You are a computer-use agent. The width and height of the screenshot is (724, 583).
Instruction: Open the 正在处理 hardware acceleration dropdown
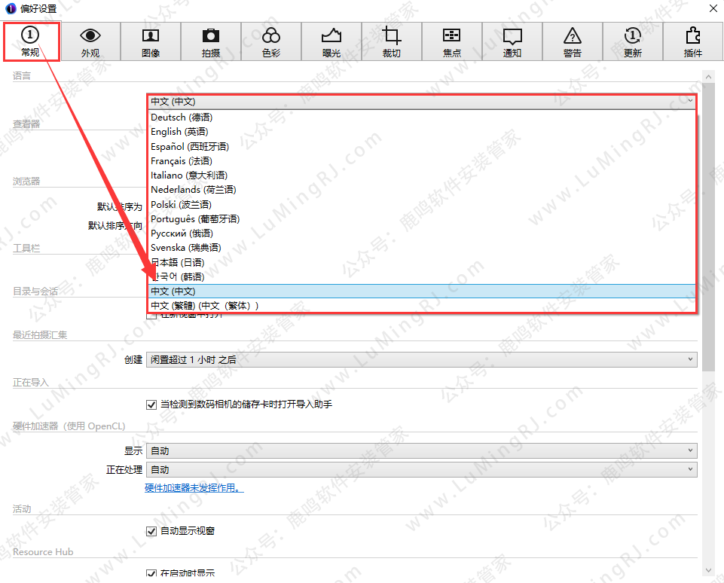(x=421, y=469)
